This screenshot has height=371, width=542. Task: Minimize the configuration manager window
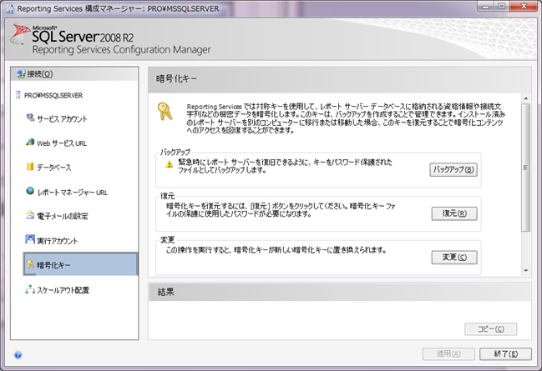click(486, 7)
